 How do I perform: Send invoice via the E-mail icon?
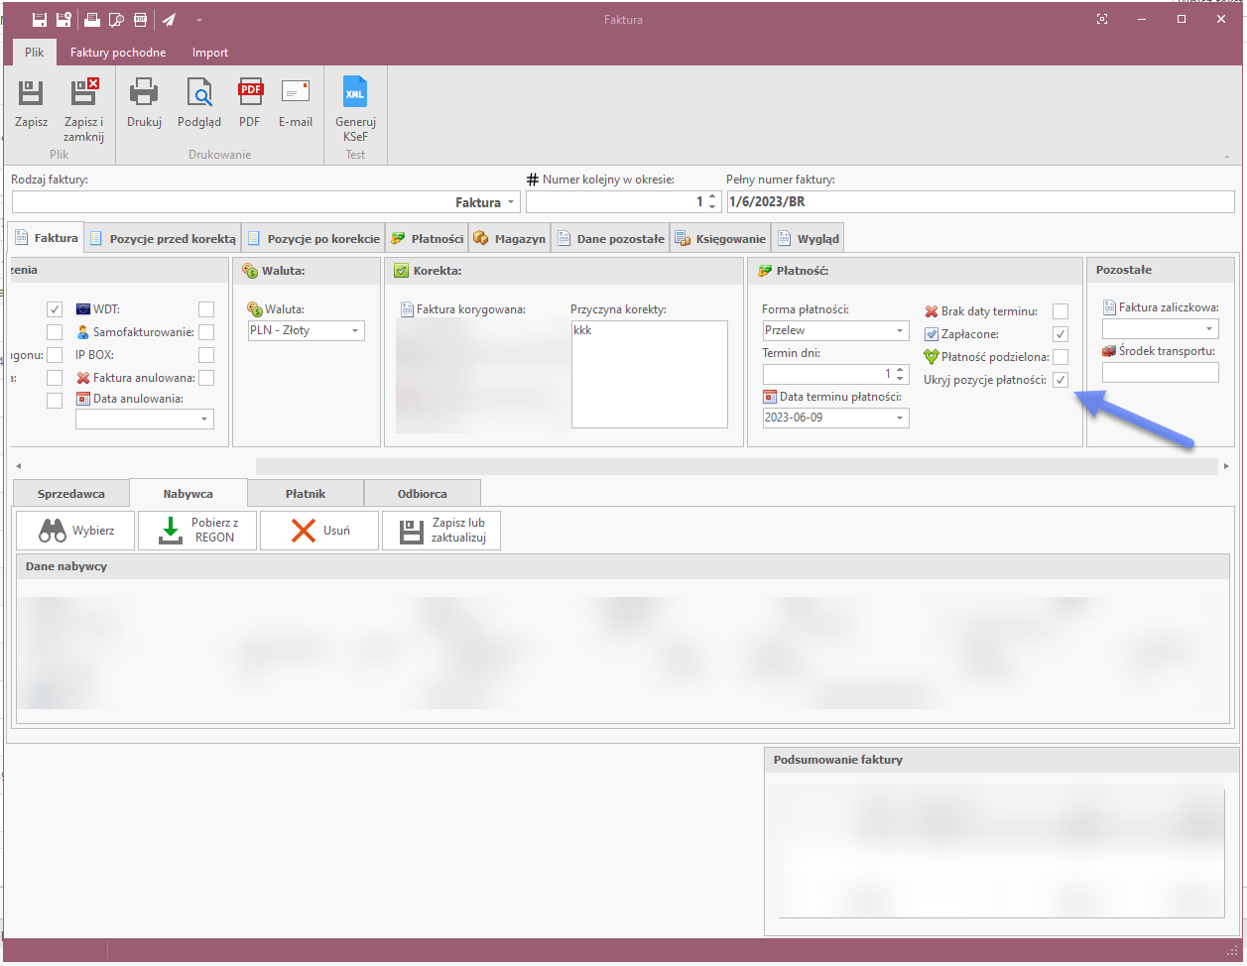296,94
